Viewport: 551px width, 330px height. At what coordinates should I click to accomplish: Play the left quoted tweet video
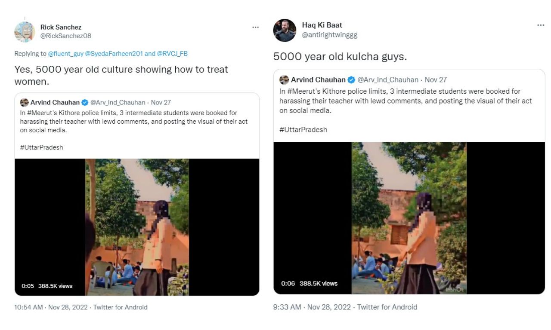click(x=137, y=227)
